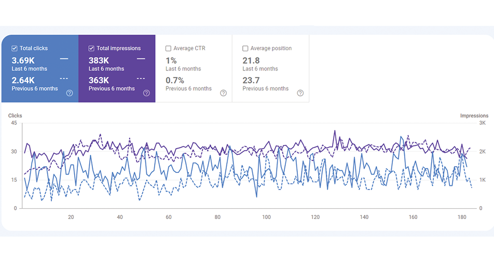Click dashed line legend beside 363K impressions
The image size is (494, 262).
(141, 79)
